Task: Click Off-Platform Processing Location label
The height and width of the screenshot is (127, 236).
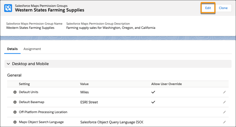Action: (43, 112)
